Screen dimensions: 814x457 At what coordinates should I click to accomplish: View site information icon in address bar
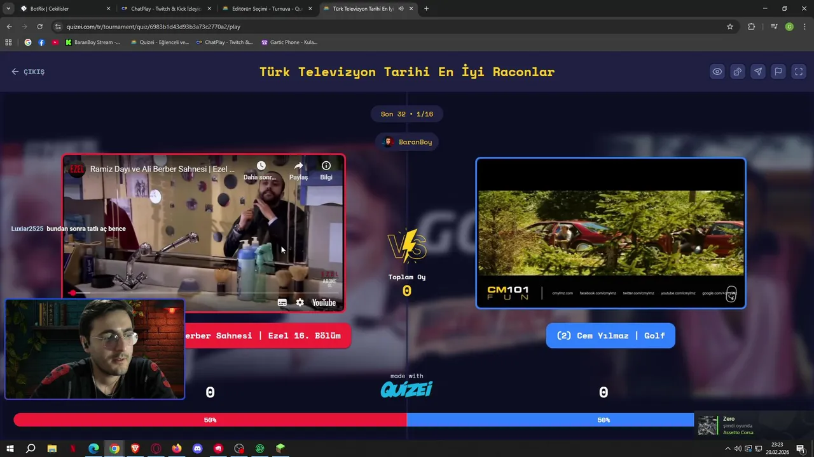59,27
